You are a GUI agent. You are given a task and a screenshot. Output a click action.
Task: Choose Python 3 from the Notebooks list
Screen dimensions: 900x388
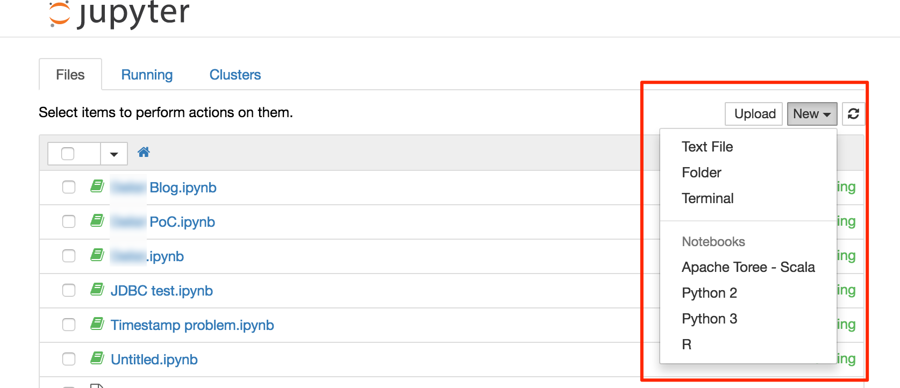coord(709,319)
